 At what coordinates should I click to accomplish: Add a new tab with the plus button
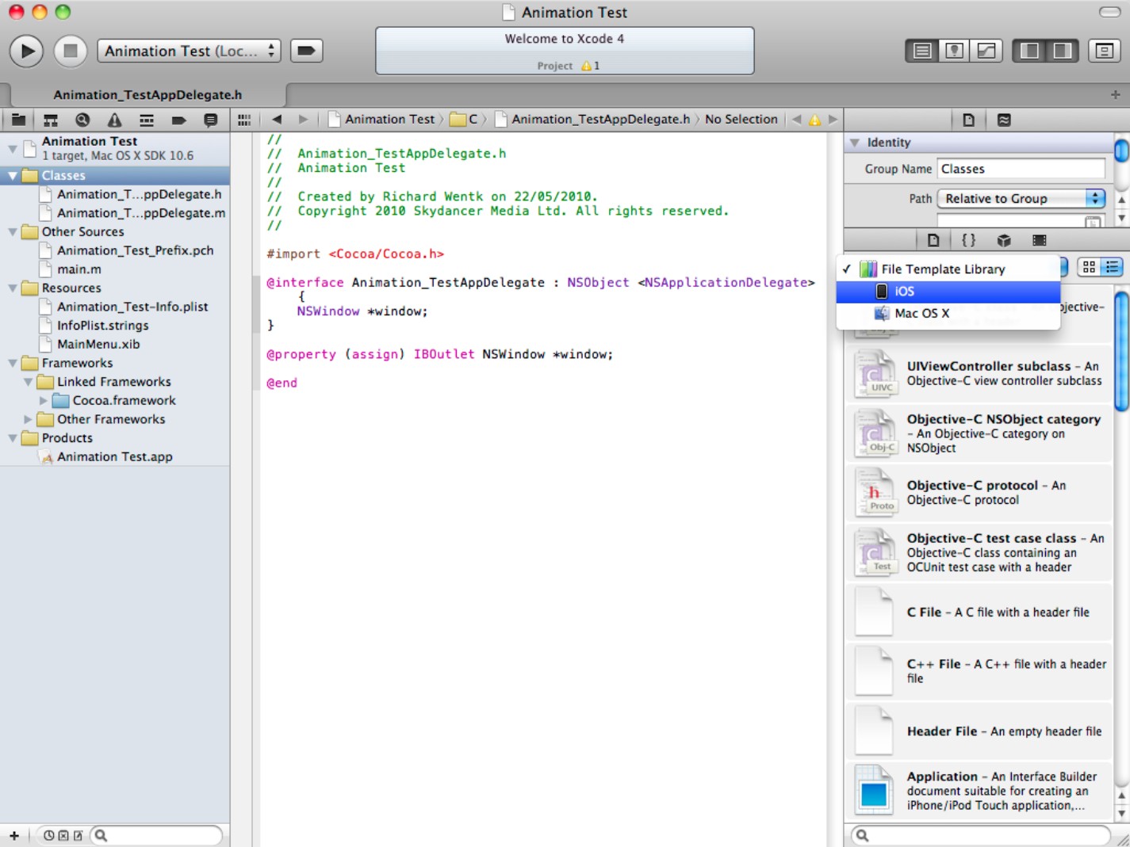(x=1115, y=94)
